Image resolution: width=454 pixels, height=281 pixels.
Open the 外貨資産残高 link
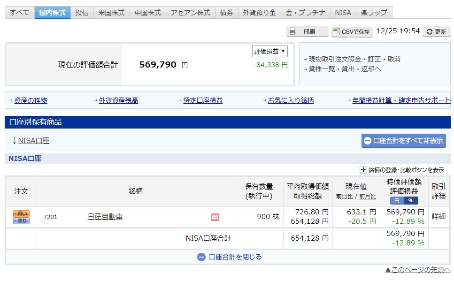coord(118,100)
